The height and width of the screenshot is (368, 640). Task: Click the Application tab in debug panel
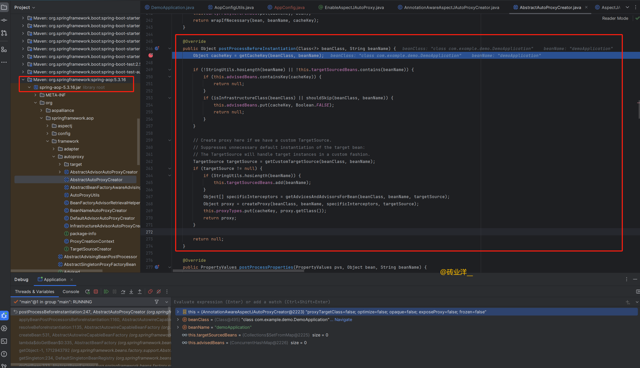[x=52, y=279]
